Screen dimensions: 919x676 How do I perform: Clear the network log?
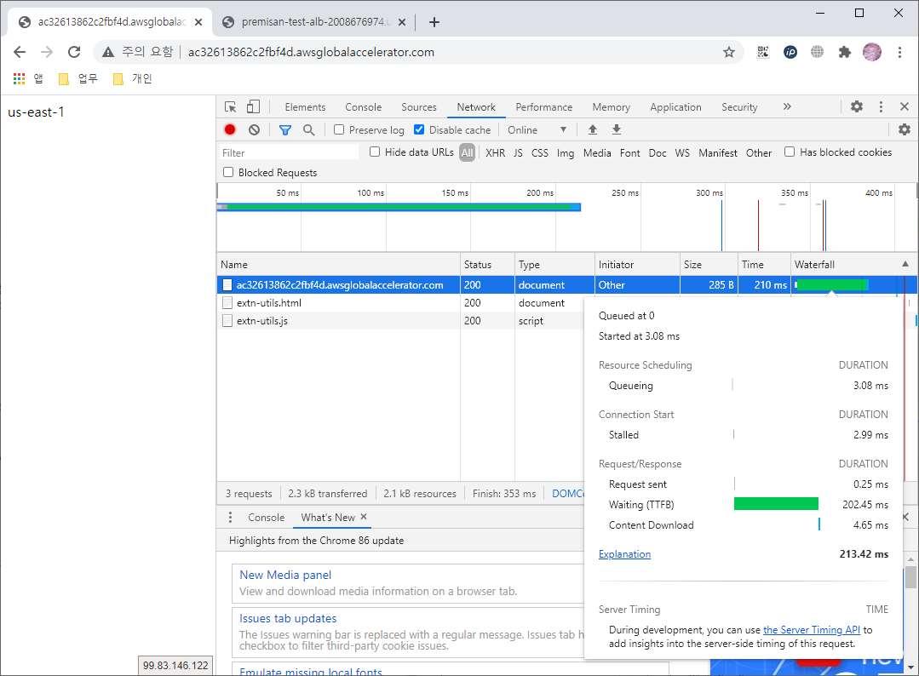[x=254, y=129]
